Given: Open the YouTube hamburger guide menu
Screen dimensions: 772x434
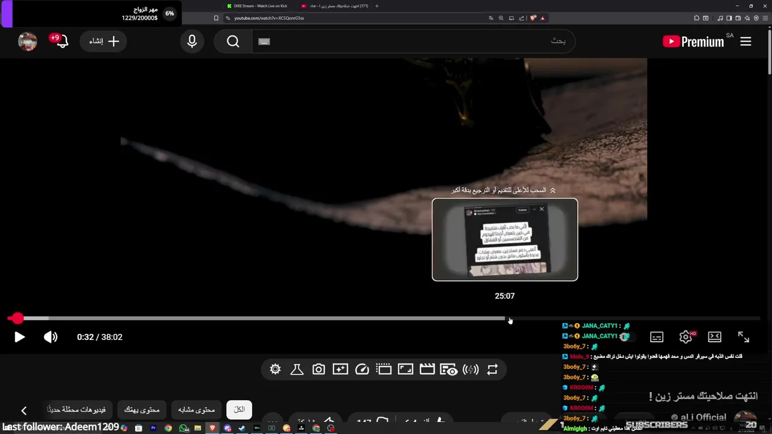Looking at the screenshot, I should 745,42.
